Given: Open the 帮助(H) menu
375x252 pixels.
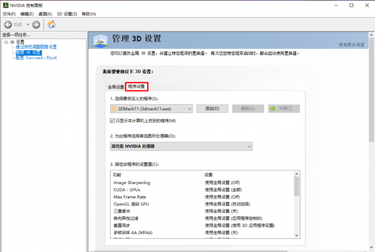Looking at the screenshot, I should click(x=89, y=14).
